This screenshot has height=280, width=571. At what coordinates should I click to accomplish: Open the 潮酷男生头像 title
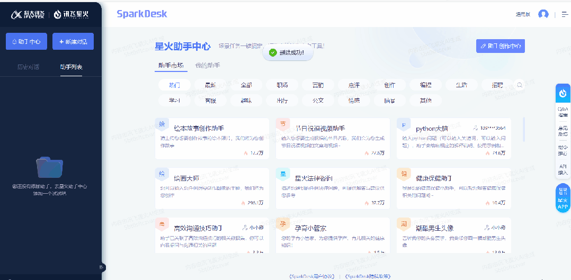tap(434, 228)
